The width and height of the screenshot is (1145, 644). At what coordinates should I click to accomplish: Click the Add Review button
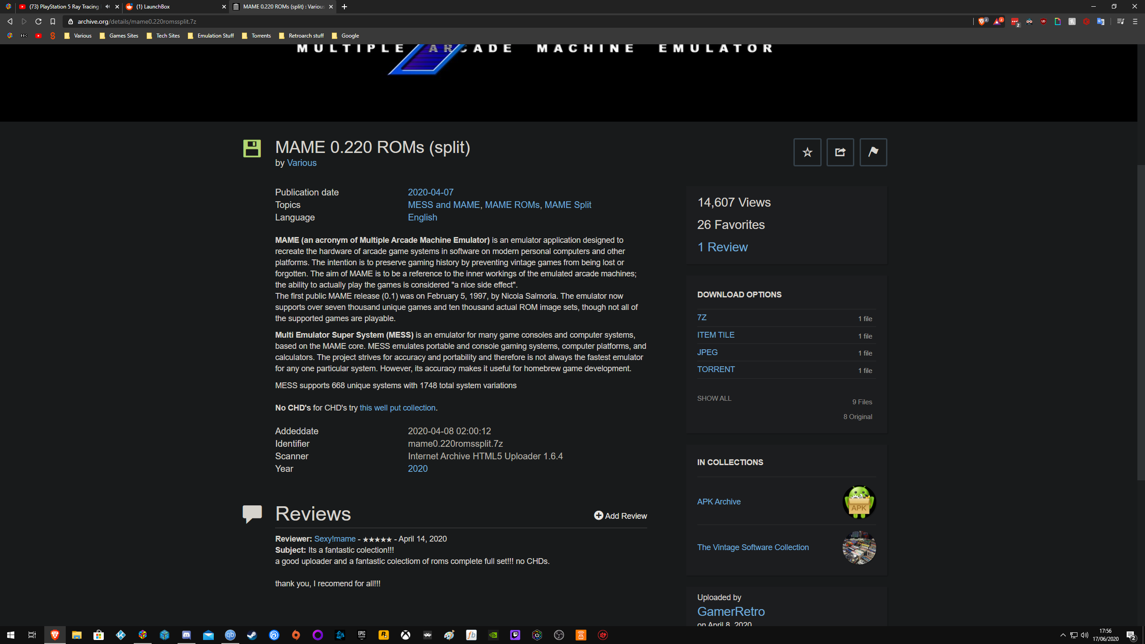[x=620, y=516]
